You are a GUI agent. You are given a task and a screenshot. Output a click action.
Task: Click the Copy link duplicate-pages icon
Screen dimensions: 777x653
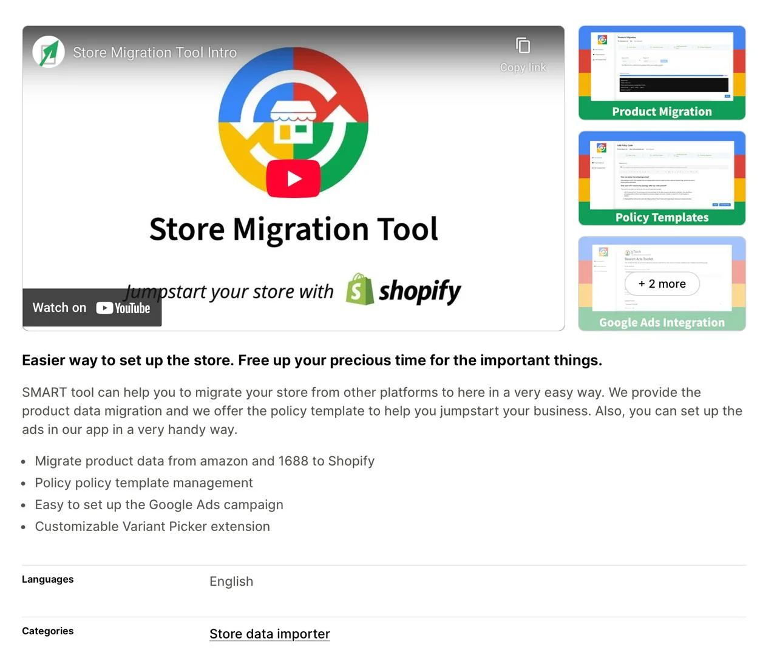click(x=523, y=44)
